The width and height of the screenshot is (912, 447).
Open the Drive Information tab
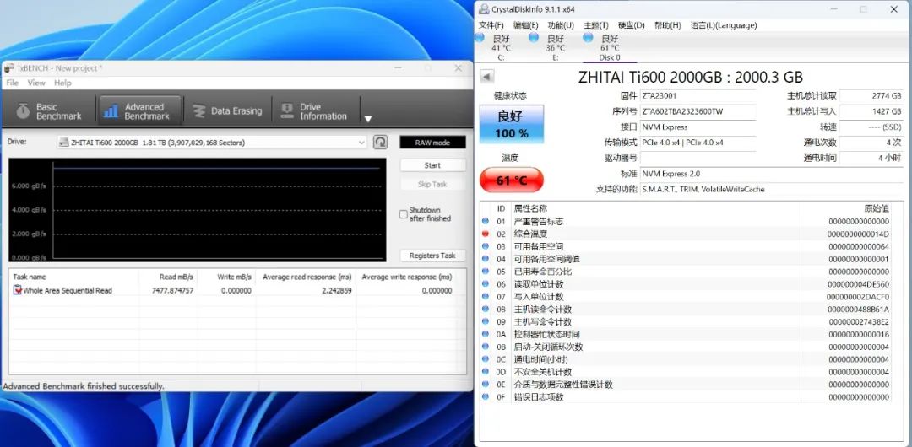click(315, 111)
